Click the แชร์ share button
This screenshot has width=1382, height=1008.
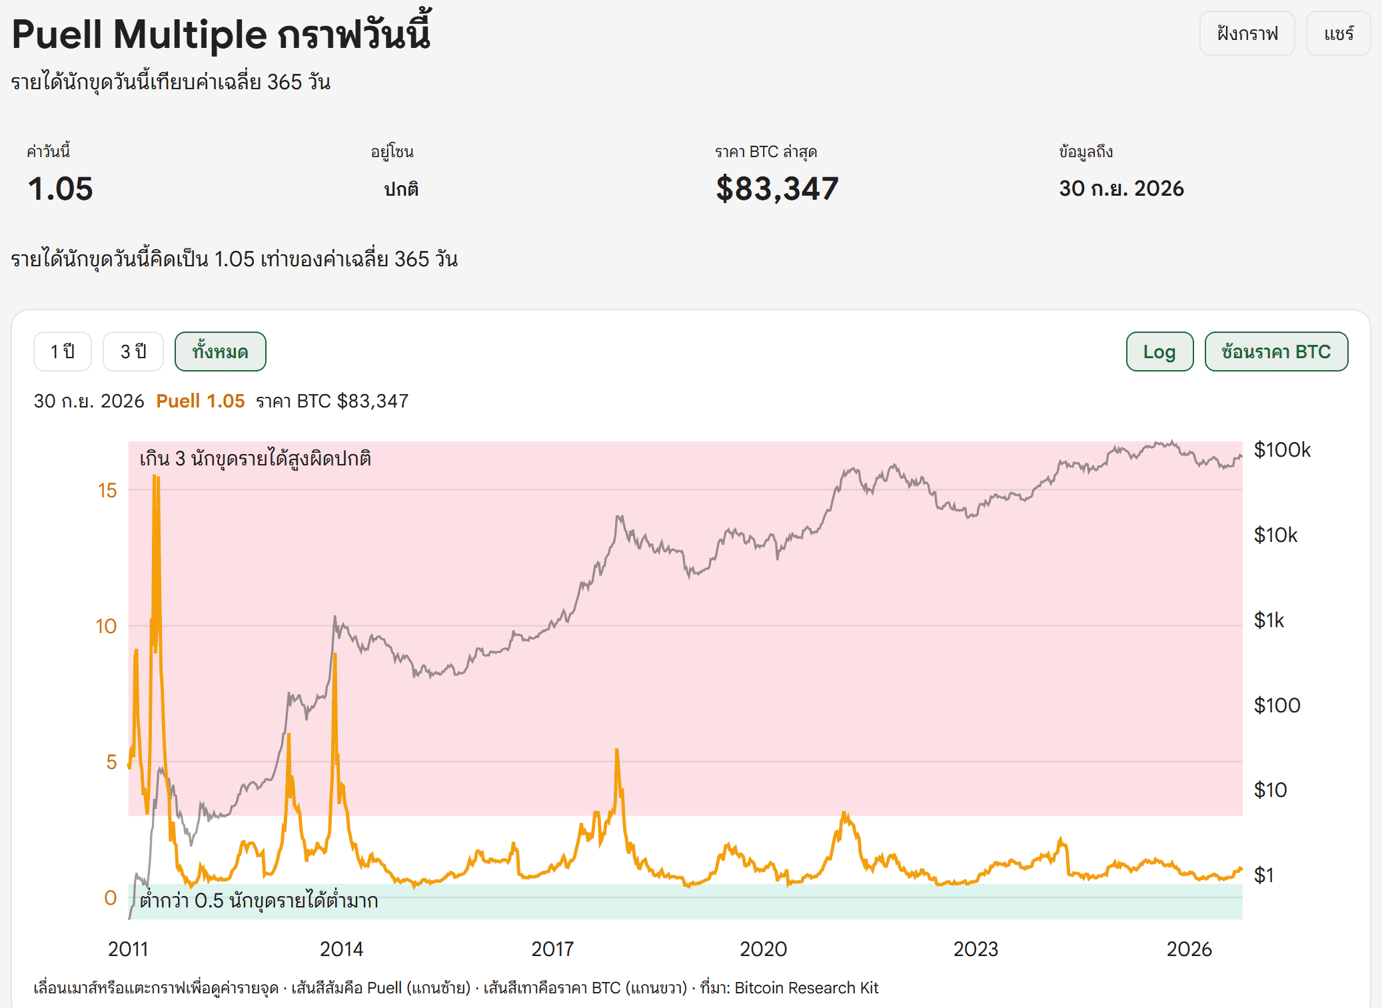[x=1338, y=33]
